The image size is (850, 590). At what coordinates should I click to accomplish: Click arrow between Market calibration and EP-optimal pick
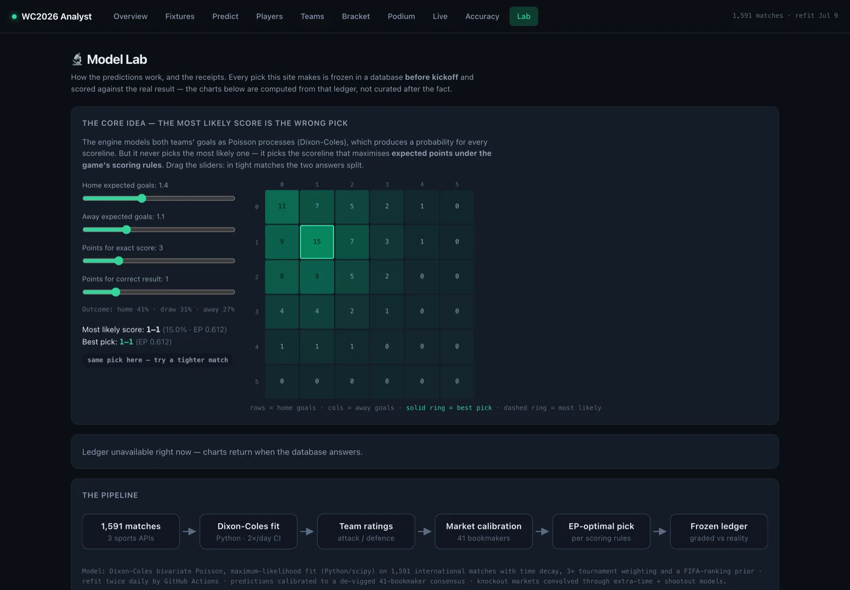[542, 532]
